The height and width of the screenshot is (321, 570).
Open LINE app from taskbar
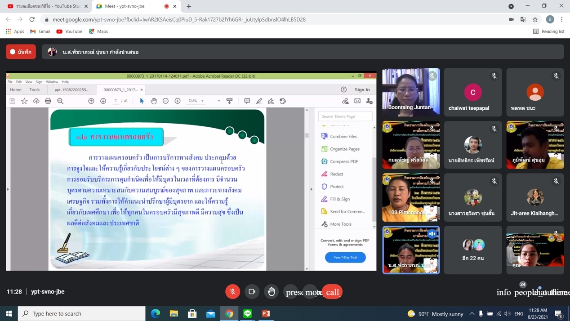(248, 313)
